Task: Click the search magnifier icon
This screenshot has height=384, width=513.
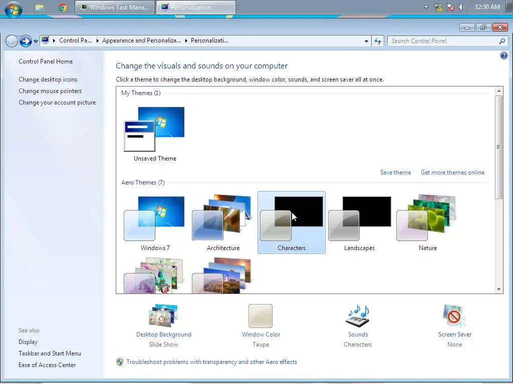Action: point(502,41)
